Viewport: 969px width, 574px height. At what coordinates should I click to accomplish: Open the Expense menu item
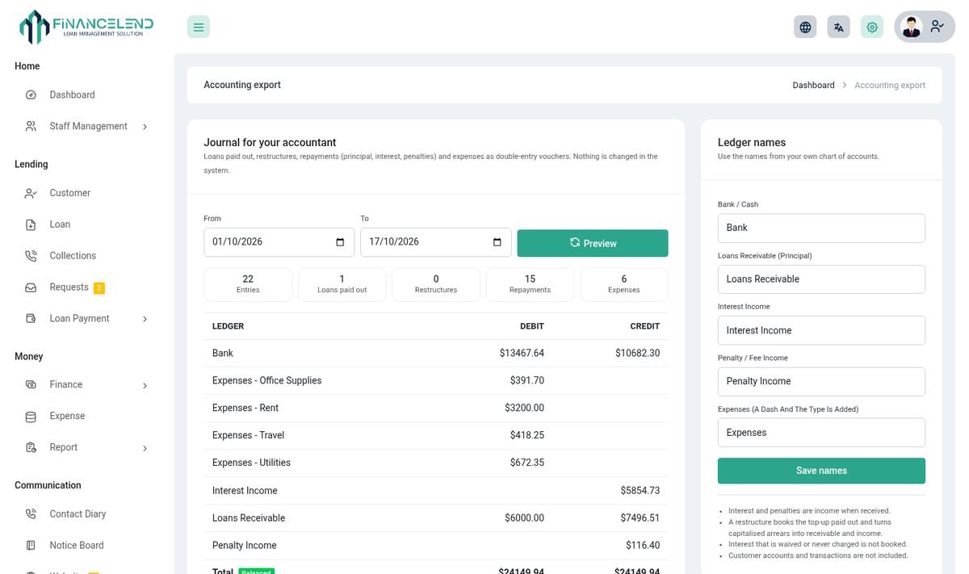pos(67,416)
